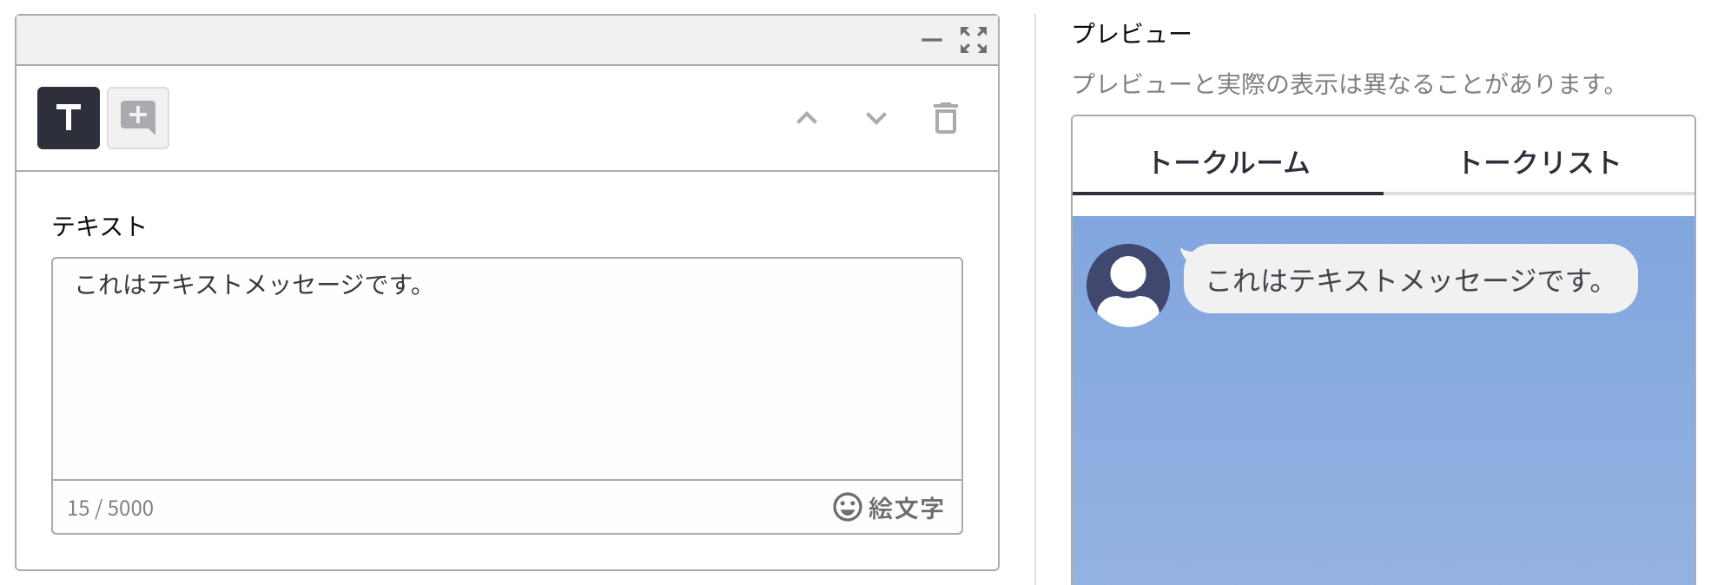
Task: Move the message up with the up chevron
Action: pos(807,118)
